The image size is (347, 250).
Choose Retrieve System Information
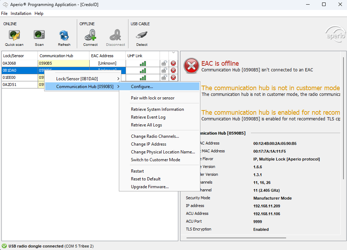click(159, 109)
